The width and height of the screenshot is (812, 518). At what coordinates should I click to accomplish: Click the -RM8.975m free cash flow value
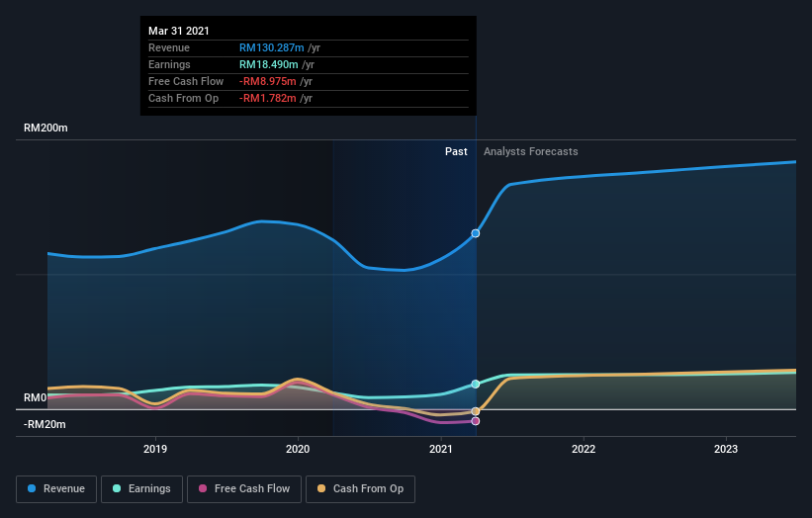point(268,81)
